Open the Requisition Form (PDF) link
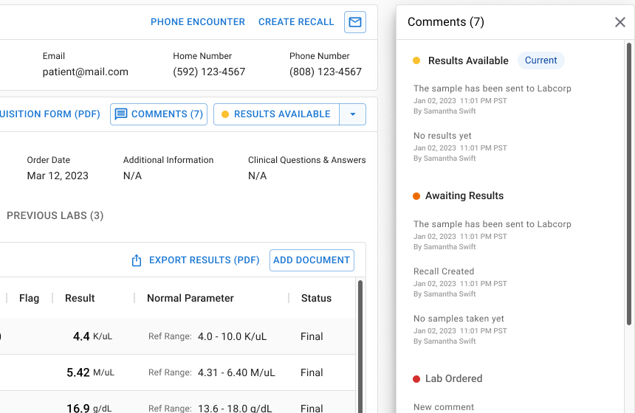Image resolution: width=635 pixels, height=413 pixels. coord(49,114)
